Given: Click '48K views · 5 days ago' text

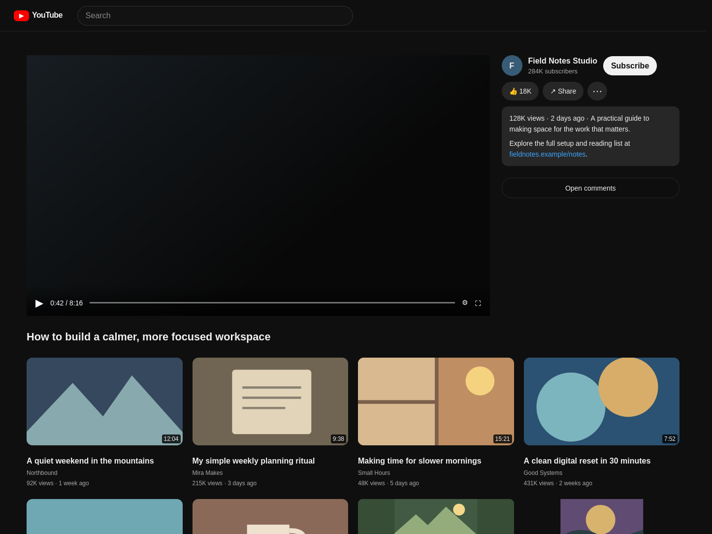Looking at the screenshot, I should click(x=388, y=483).
